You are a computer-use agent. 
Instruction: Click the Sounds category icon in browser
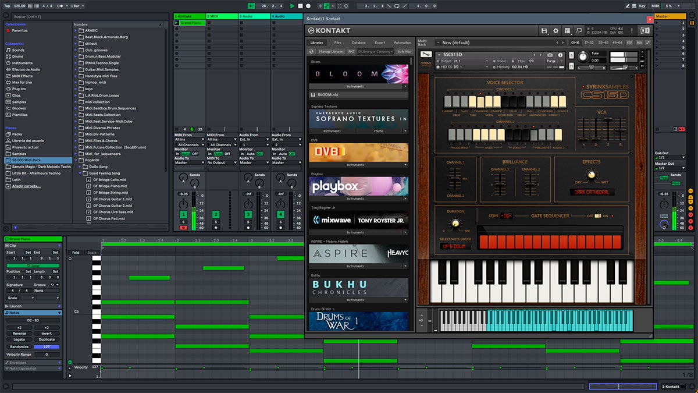pos(8,50)
